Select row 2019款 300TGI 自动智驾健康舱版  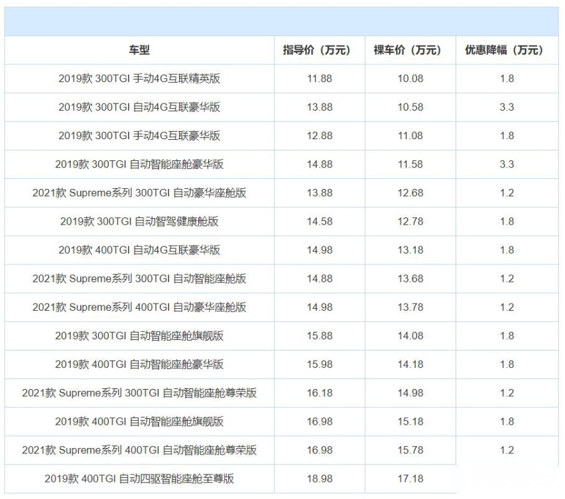click(x=281, y=221)
